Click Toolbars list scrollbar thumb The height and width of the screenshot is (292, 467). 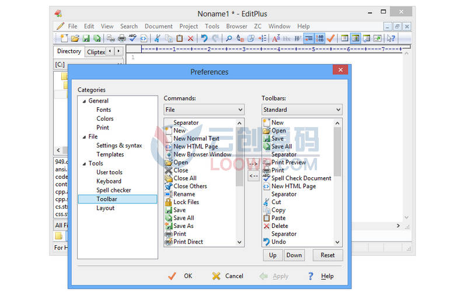(x=337, y=152)
